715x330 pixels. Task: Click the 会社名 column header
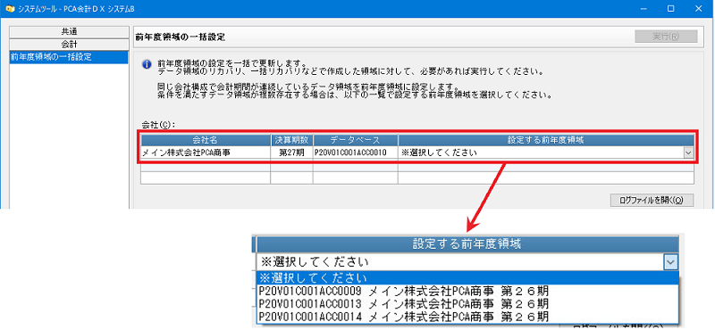206,140
